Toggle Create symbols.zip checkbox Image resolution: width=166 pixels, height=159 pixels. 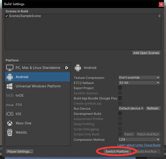coord(120,103)
